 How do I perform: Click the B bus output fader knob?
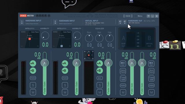pyautogui.click(x=142, y=63)
